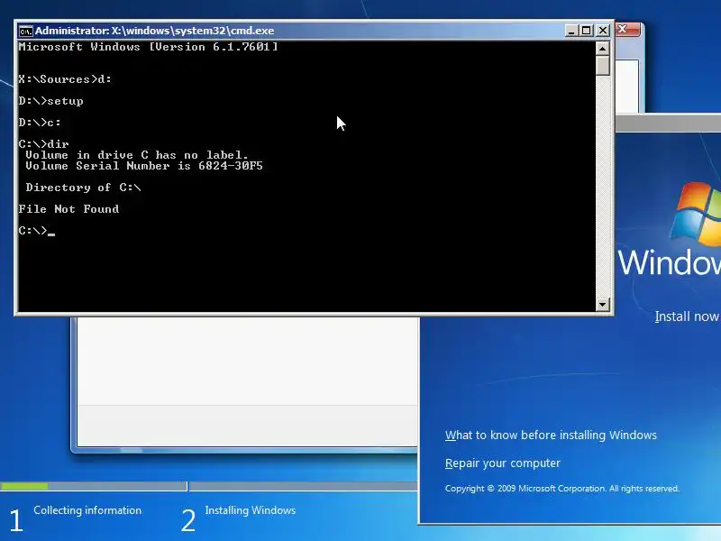
Task: Click the 'C:\>dir' command line
Action: pos(43,144)
